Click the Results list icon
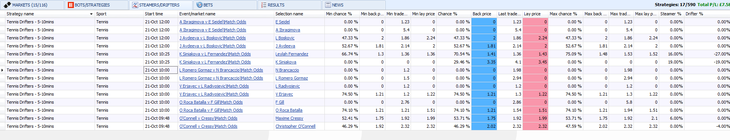 pyautogui.click(x=264, y=5)
